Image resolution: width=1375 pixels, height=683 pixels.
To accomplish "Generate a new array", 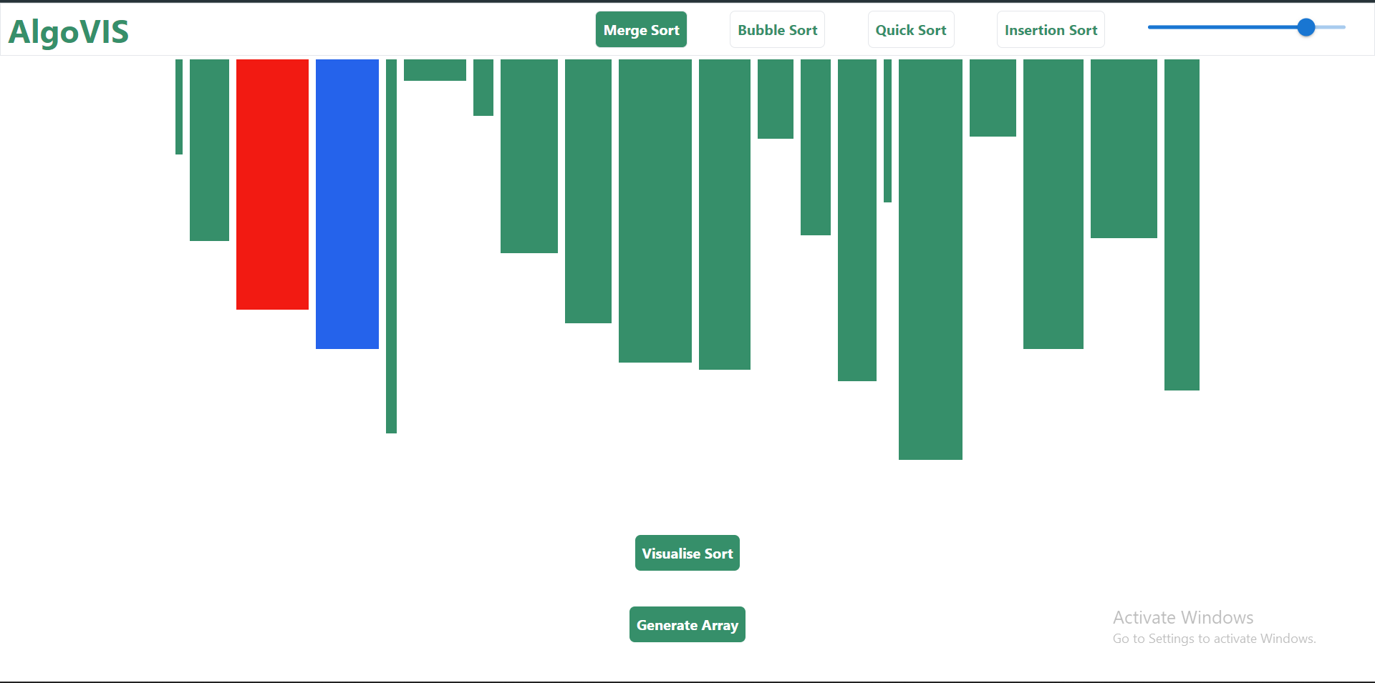I will point(687,624).
